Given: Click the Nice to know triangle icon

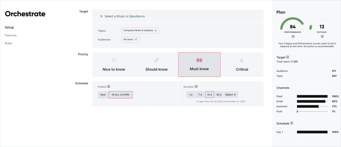Looking at the screenshot, I should [x=114, y=60].
